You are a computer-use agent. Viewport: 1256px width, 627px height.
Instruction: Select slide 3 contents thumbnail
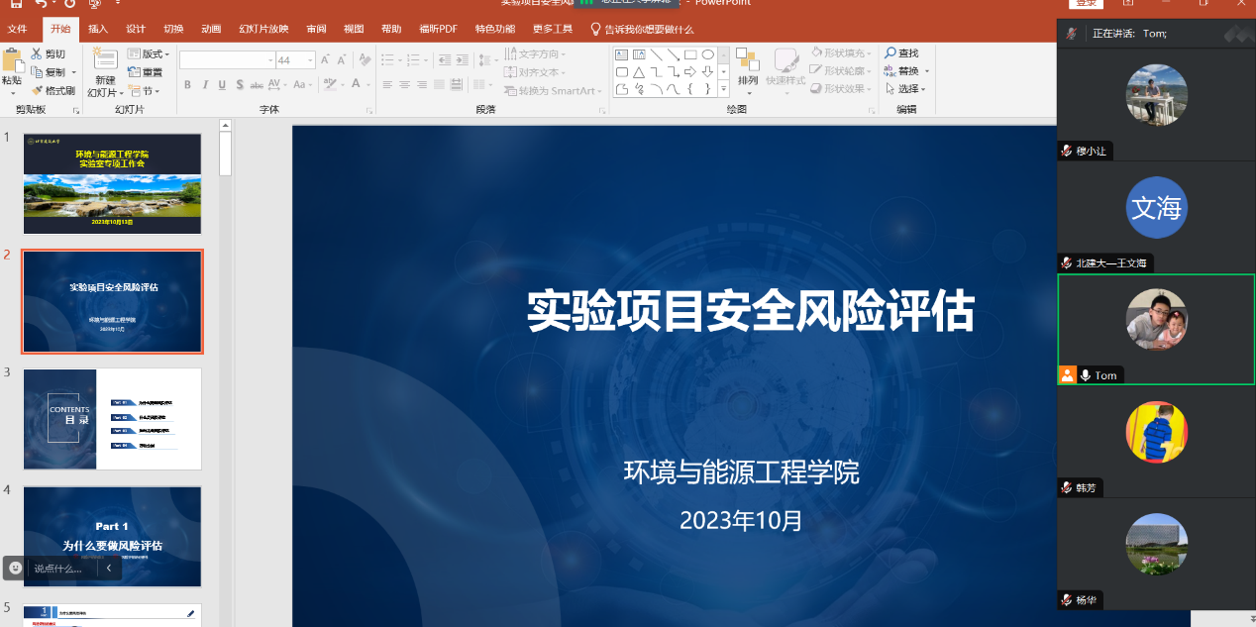coord(112,419)
